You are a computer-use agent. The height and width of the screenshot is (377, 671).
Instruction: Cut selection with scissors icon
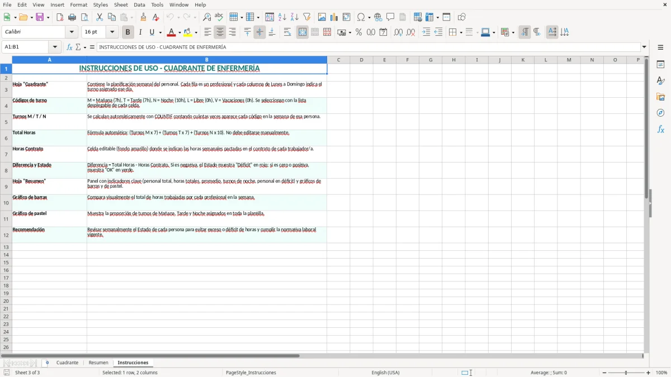pos(100,17)
